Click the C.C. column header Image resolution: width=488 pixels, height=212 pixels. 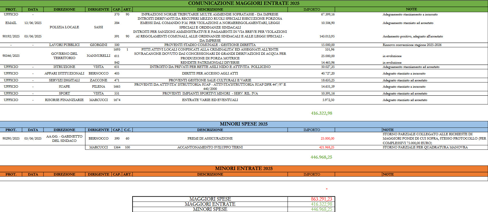click(127, 130)
